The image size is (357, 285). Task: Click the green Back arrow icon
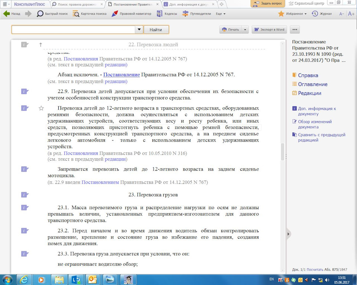[6, 14]
